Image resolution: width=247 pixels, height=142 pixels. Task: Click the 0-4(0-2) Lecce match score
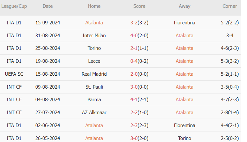[x=139, y=61]
